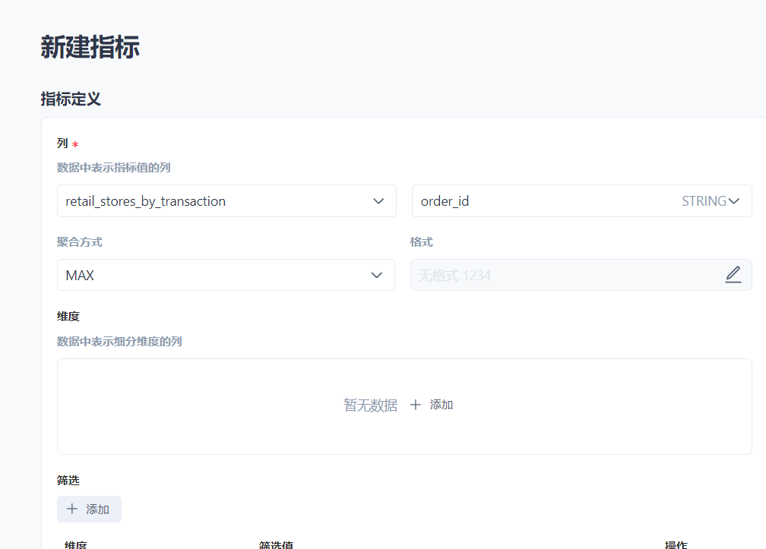Open the retail_stores_by_transaction table dropdown
This screenshot has width=766, height=549.
[226, 200]
